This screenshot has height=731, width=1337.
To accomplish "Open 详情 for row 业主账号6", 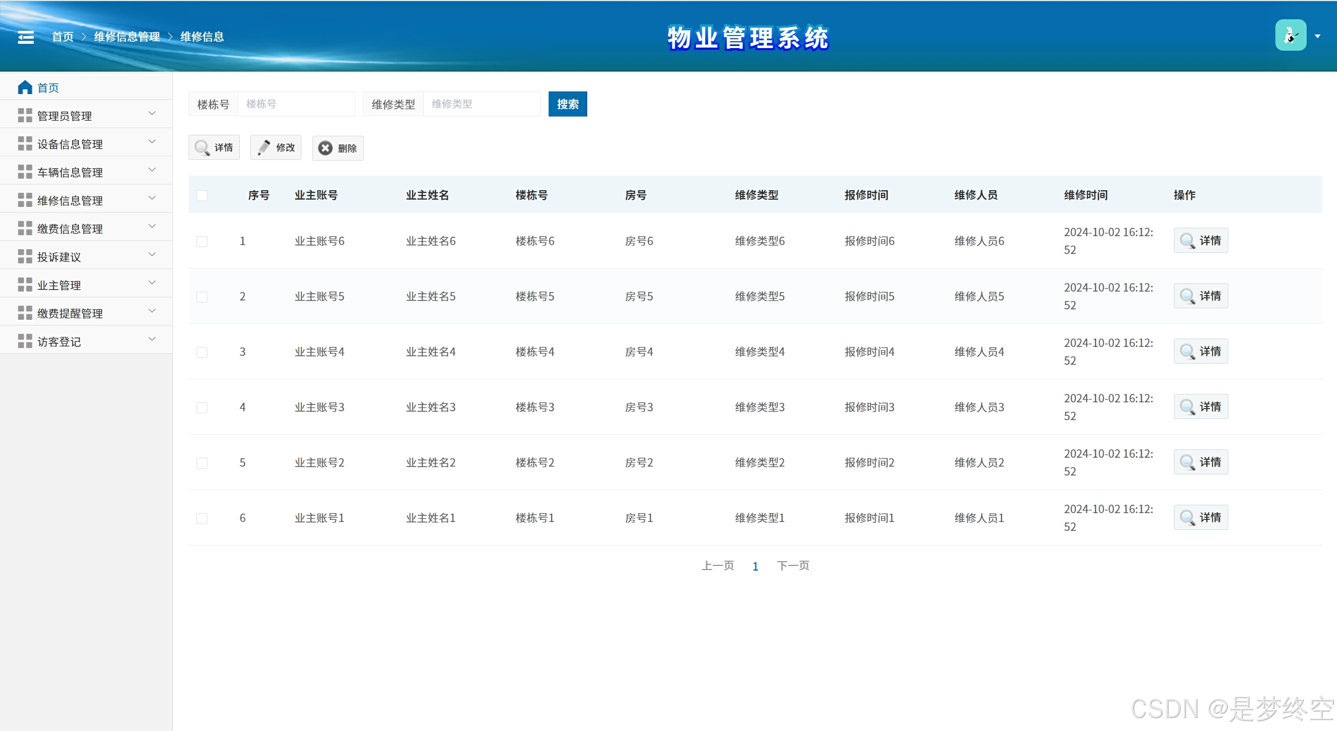I will click(x=1200, y=241).
